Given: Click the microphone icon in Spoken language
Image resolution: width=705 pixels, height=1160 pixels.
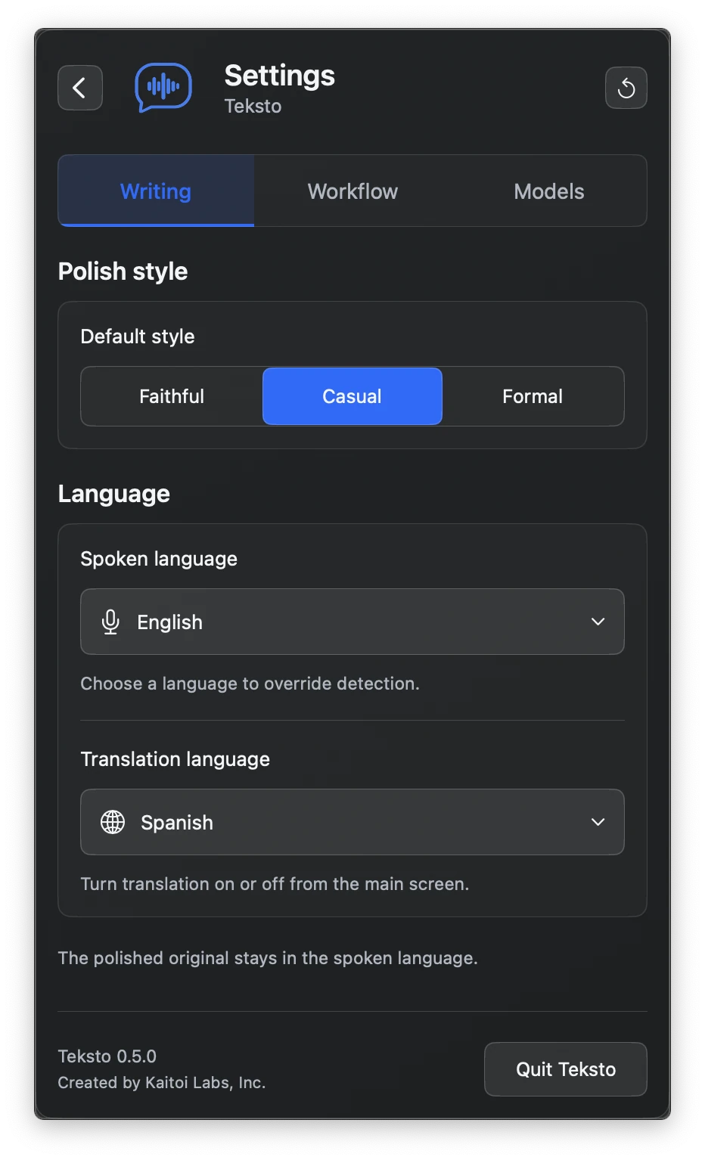Looking at the screenshot, I should tap(110, 622).
